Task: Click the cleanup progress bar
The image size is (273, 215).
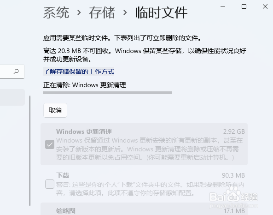Action: pyautogui.click(x=108, y=93)
